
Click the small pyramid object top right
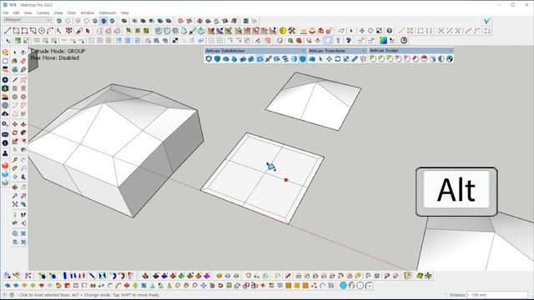[314, 101]
